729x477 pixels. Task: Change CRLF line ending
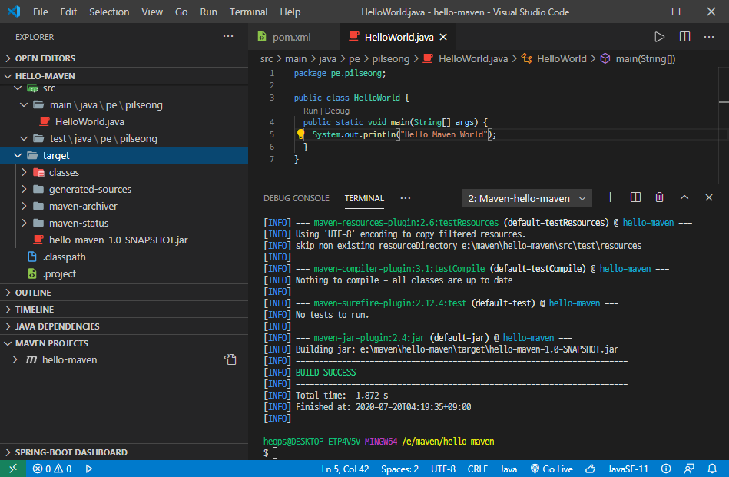[x=478, y=469]
